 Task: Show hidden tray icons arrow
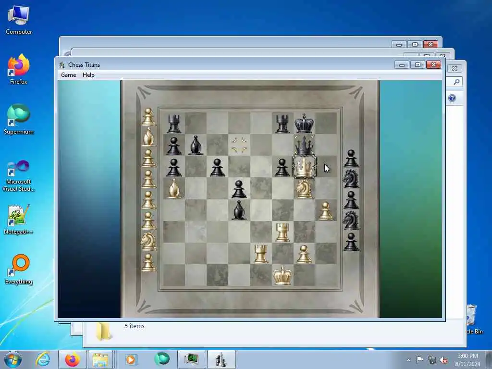[408, 360]
